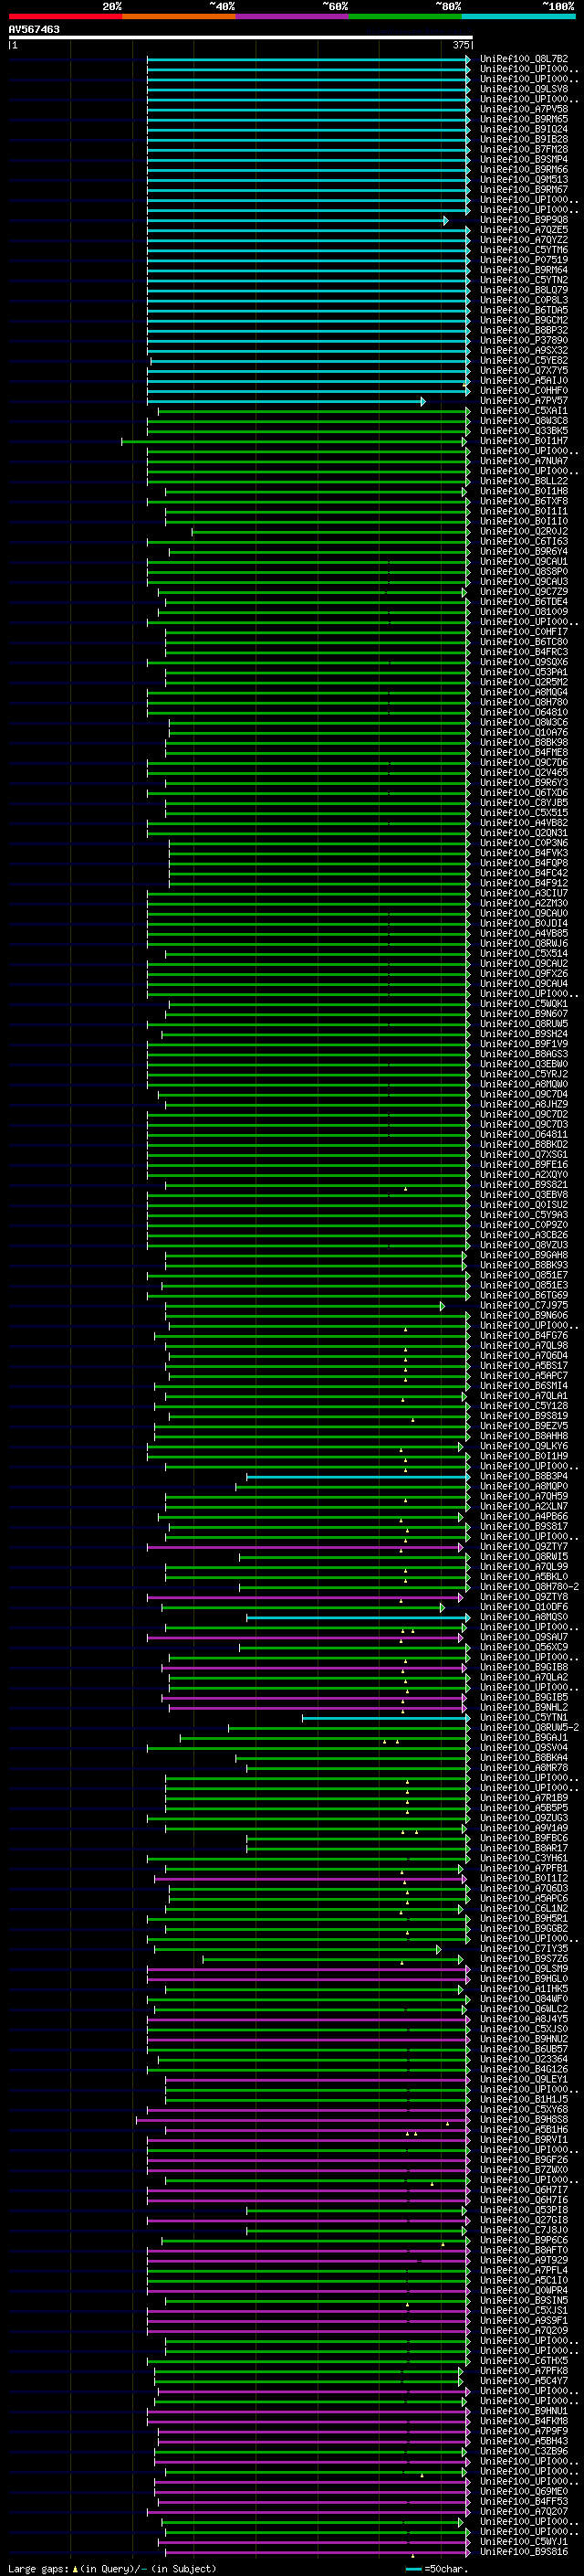Screen dimensions: 584x2576
Task: Open hit UniRef100_B9IQ24
Action: (524, 129)
